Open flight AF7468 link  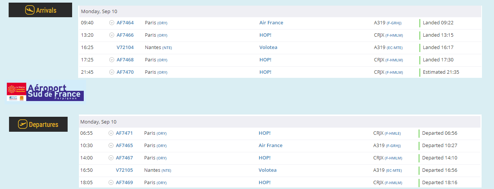click(x=125, y=60)
